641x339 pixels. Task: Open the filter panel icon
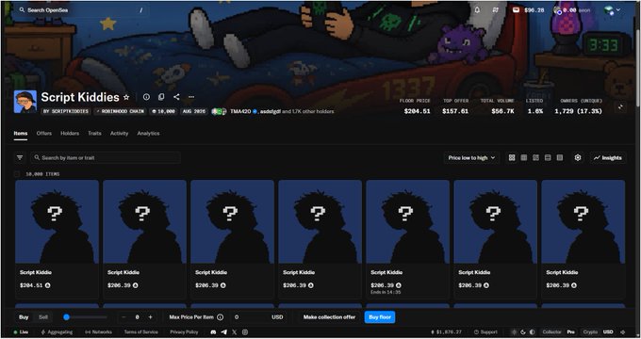point(20,157)
